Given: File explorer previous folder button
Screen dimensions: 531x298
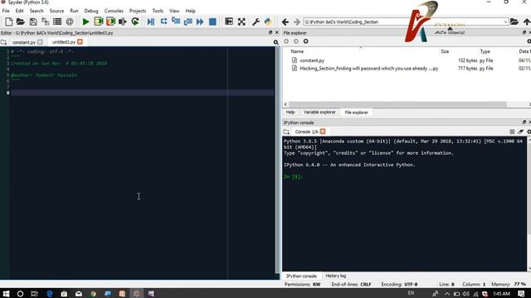Looking at the screenshot, I should 286,41.
